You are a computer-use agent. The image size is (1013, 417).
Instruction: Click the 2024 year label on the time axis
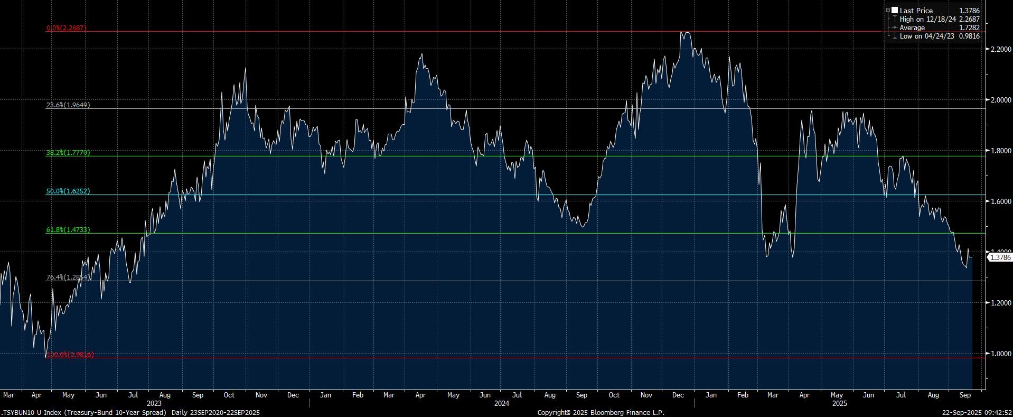tap(502, 403)
